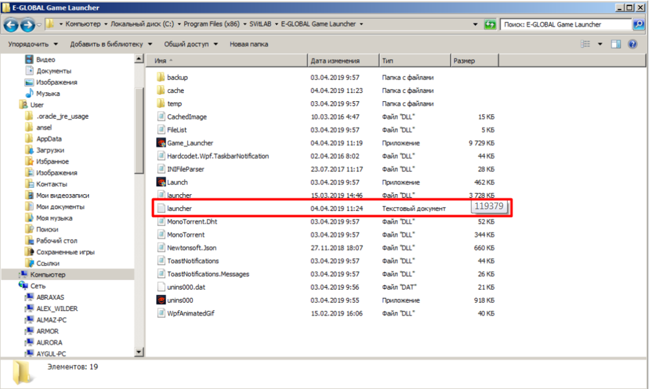Open the help question mark icon
The height and width of the screenshot is (389, 650).
click(632, 44)
